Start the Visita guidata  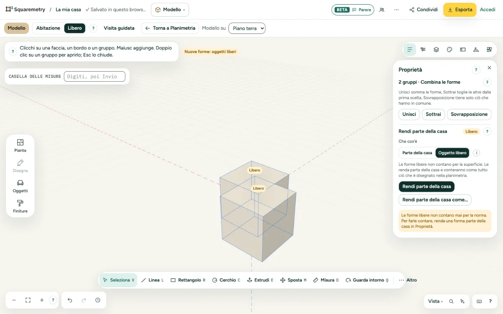pyautogui.click(x=119, y=28)
